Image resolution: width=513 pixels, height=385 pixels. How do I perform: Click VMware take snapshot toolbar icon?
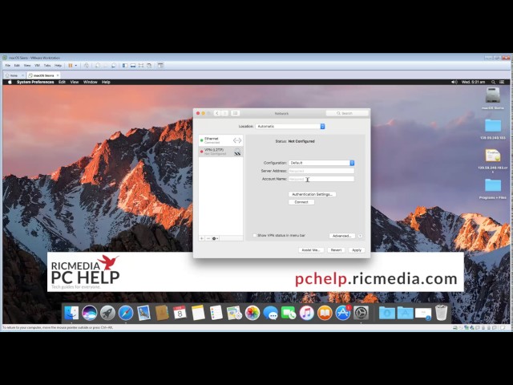click(98, 66)
